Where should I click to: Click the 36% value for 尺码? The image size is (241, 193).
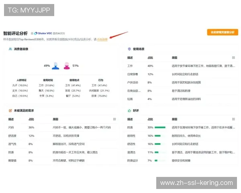pyautogui.click(x=31, y=127)
